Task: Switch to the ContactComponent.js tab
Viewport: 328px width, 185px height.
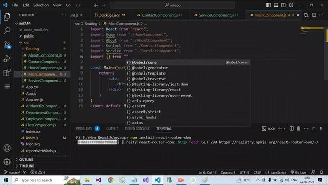Action: point(159,15)
